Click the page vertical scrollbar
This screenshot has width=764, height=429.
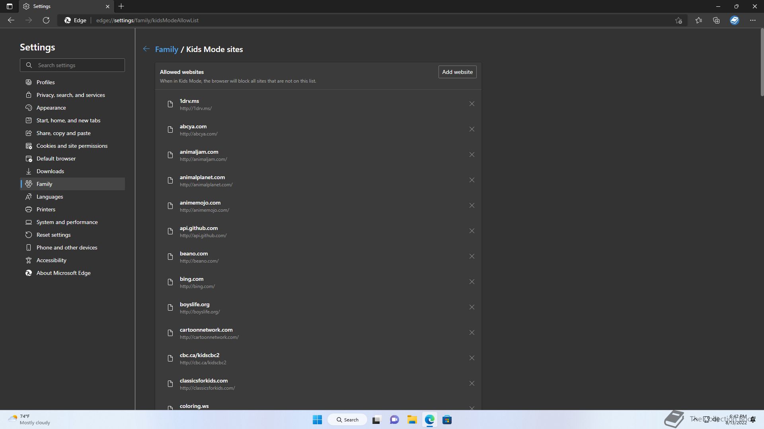point(762,62)
